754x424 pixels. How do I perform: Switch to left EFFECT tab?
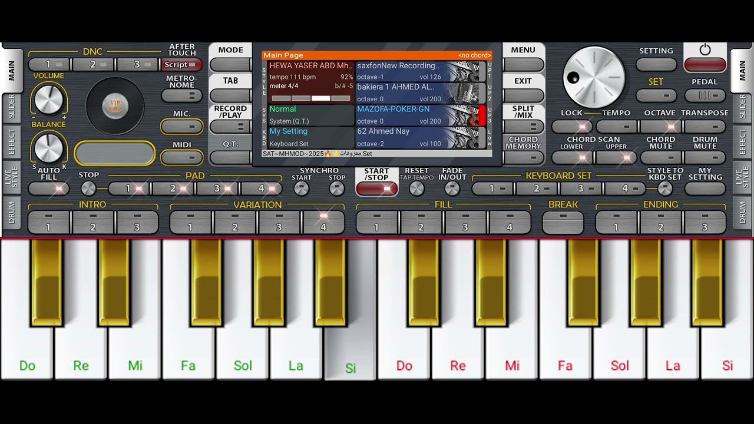pyautogui.click(x=12, y=142)
